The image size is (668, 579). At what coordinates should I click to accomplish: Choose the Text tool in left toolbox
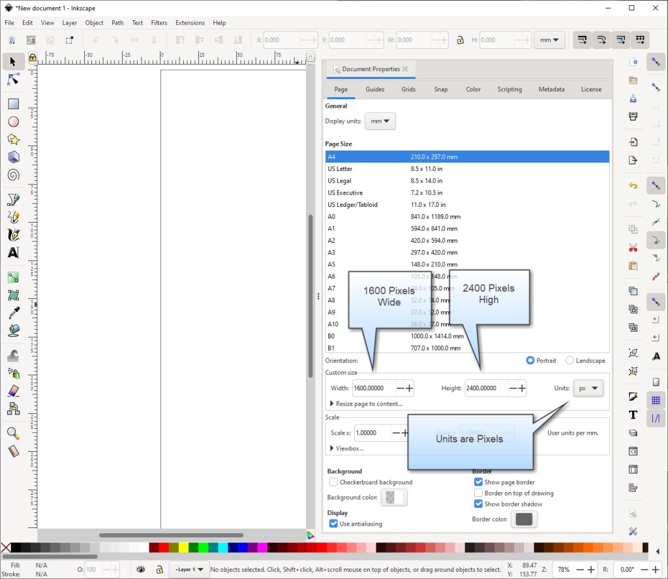tap(13, 253)
